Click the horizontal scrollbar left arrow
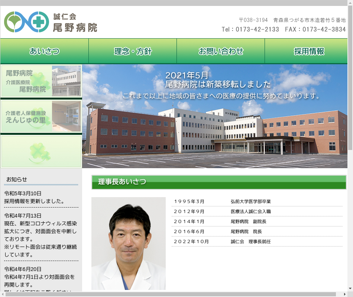353x297 pixels. coord(3,294)
